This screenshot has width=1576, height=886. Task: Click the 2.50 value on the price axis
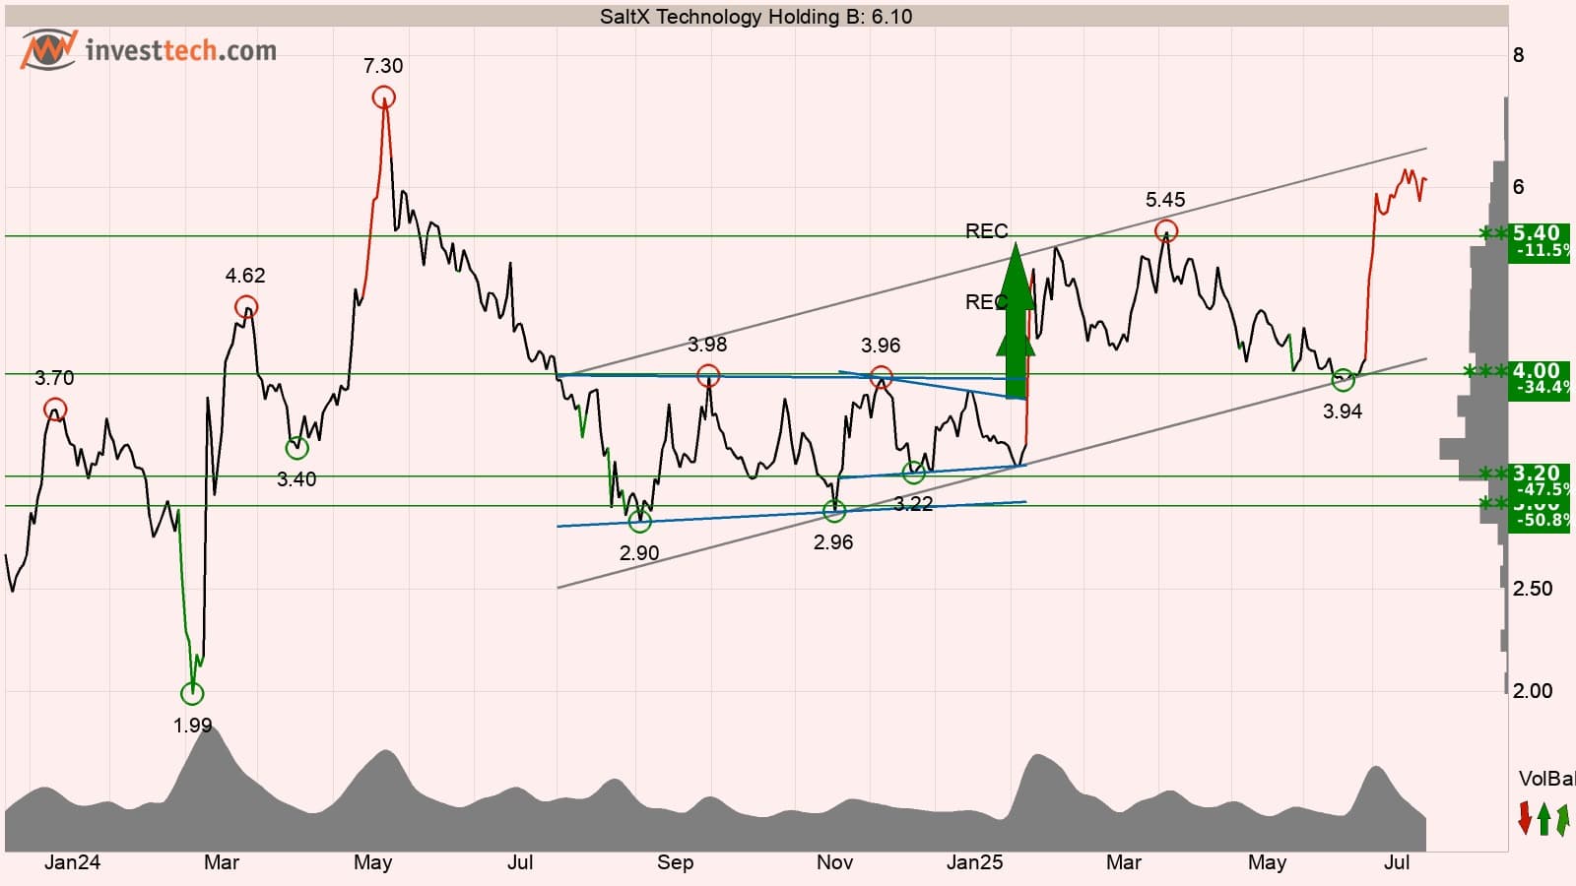click(x=1533, y=589)
